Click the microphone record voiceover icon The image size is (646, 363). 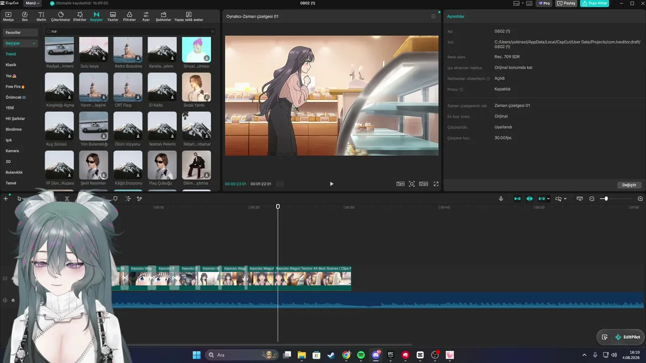(501, 199)
